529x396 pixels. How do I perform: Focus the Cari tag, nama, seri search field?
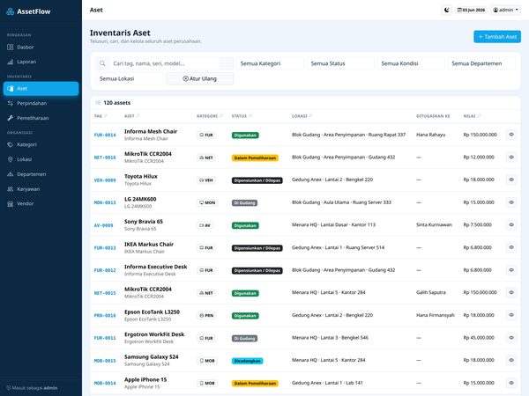click(x=165, y=63)
